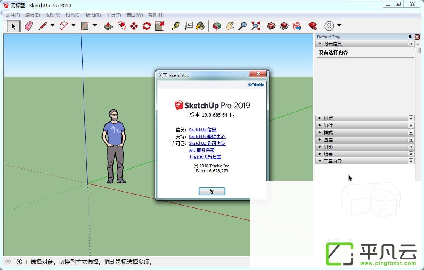
Task: Click the Send to LayOut icon
Action: [x=297, y=26]
